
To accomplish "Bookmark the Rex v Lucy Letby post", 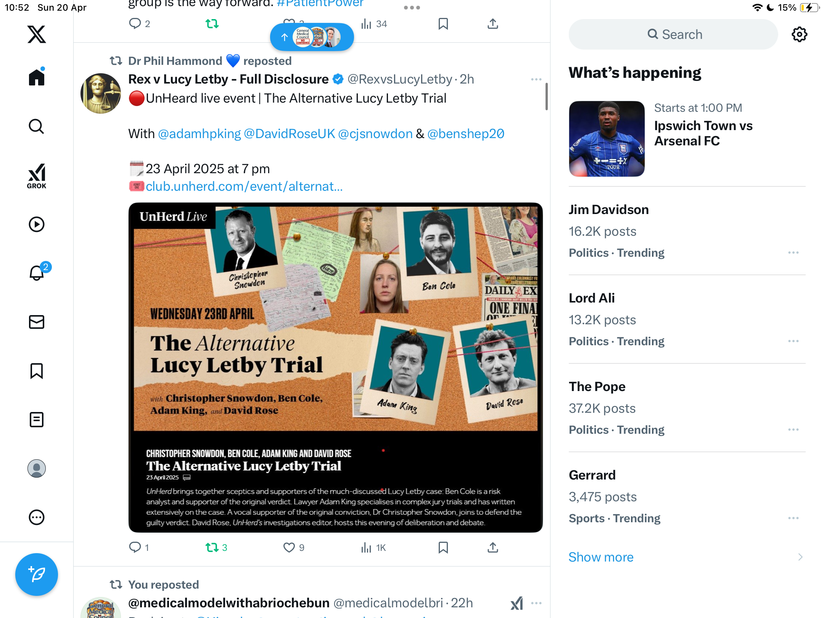I will pyautogui.click(x=443, y=547).
